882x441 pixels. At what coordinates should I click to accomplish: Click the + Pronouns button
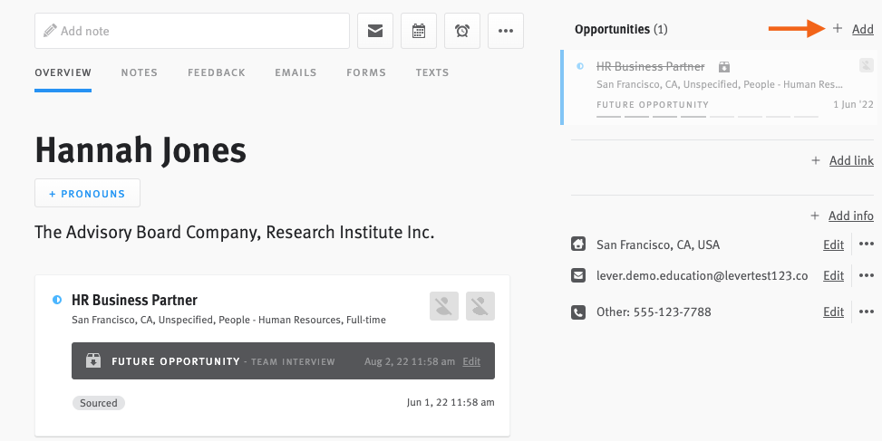point(87,193)
